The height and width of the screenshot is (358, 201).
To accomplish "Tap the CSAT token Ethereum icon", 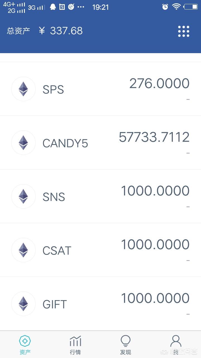I will point(23,250).
